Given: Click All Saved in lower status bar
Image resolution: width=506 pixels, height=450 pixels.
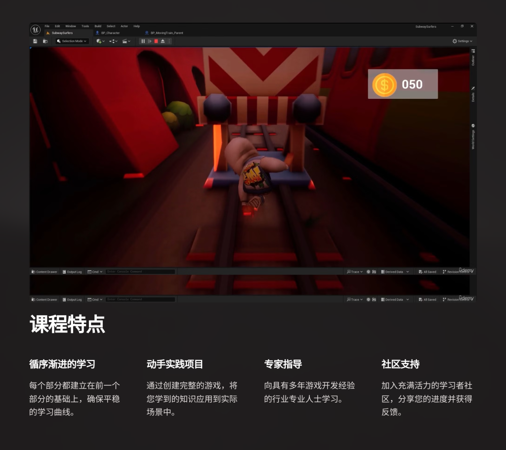Looking at the screenshot, I should tap(427, 300).
